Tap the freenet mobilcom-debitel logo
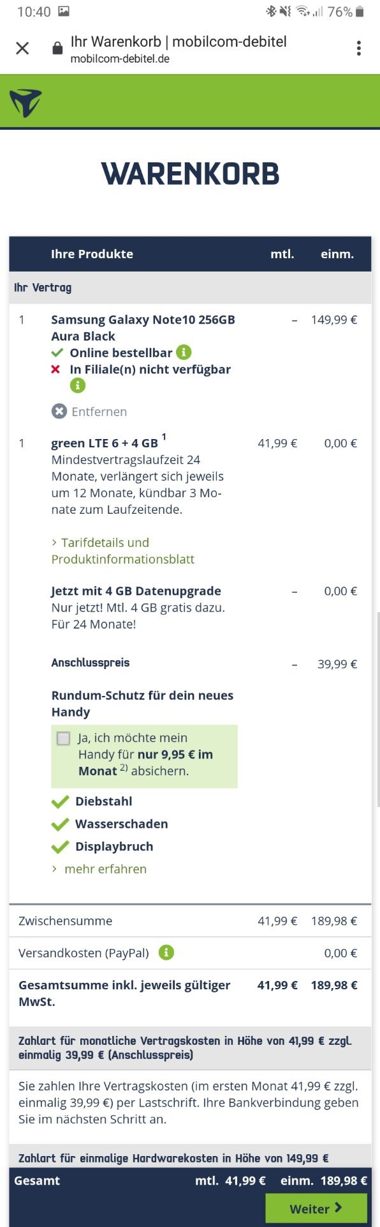 [26, 103]
